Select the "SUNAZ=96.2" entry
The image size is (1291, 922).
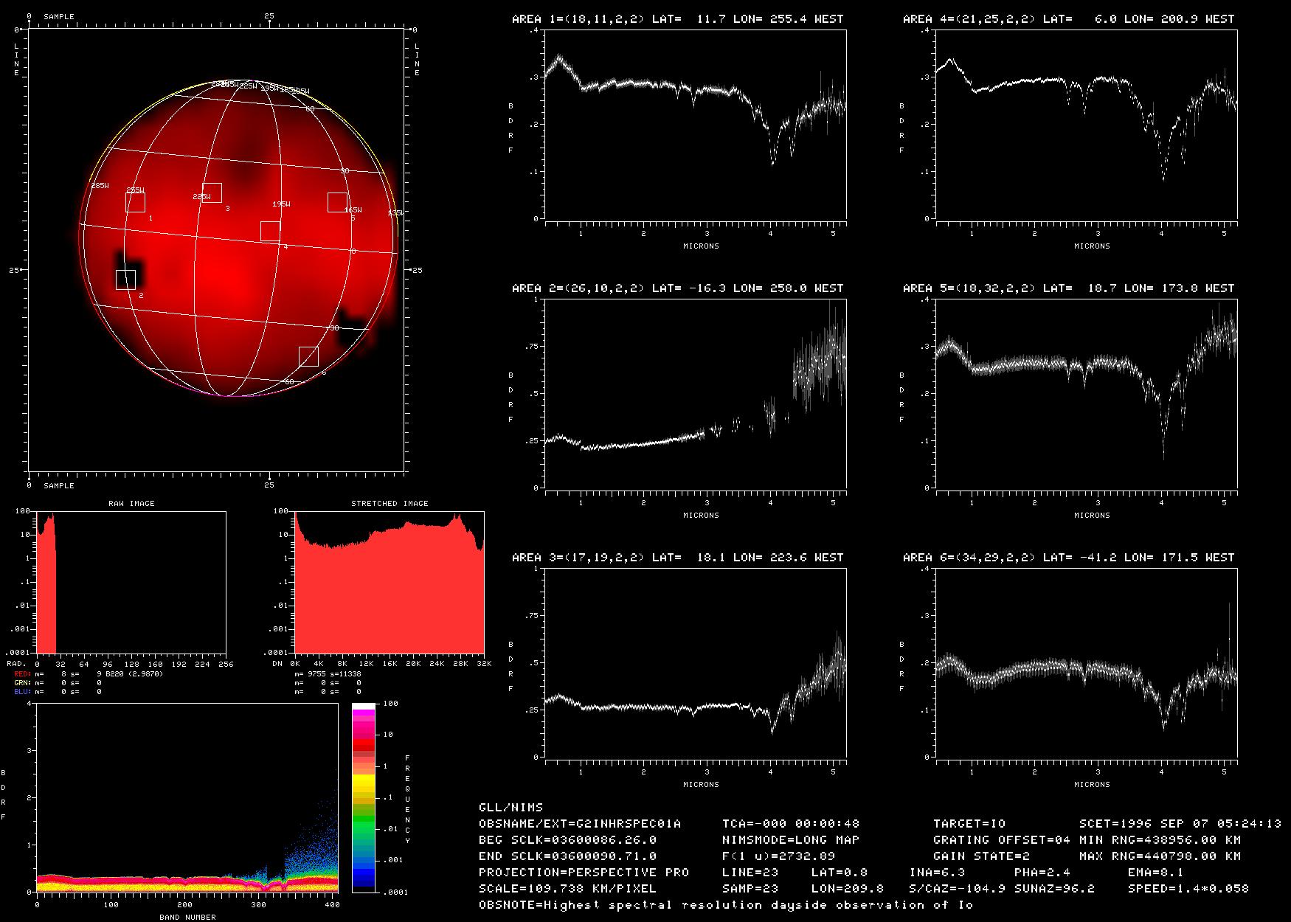[1055, 888]
